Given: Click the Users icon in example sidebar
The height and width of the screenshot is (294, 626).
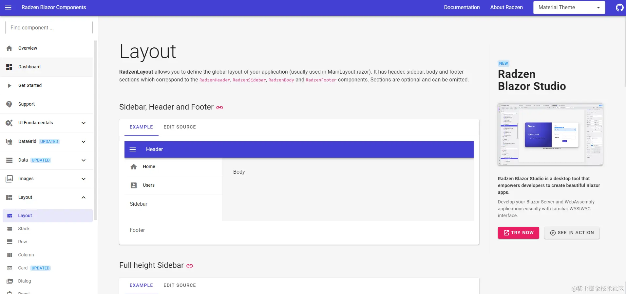Looking at the screenshot, I should (134, 185).
